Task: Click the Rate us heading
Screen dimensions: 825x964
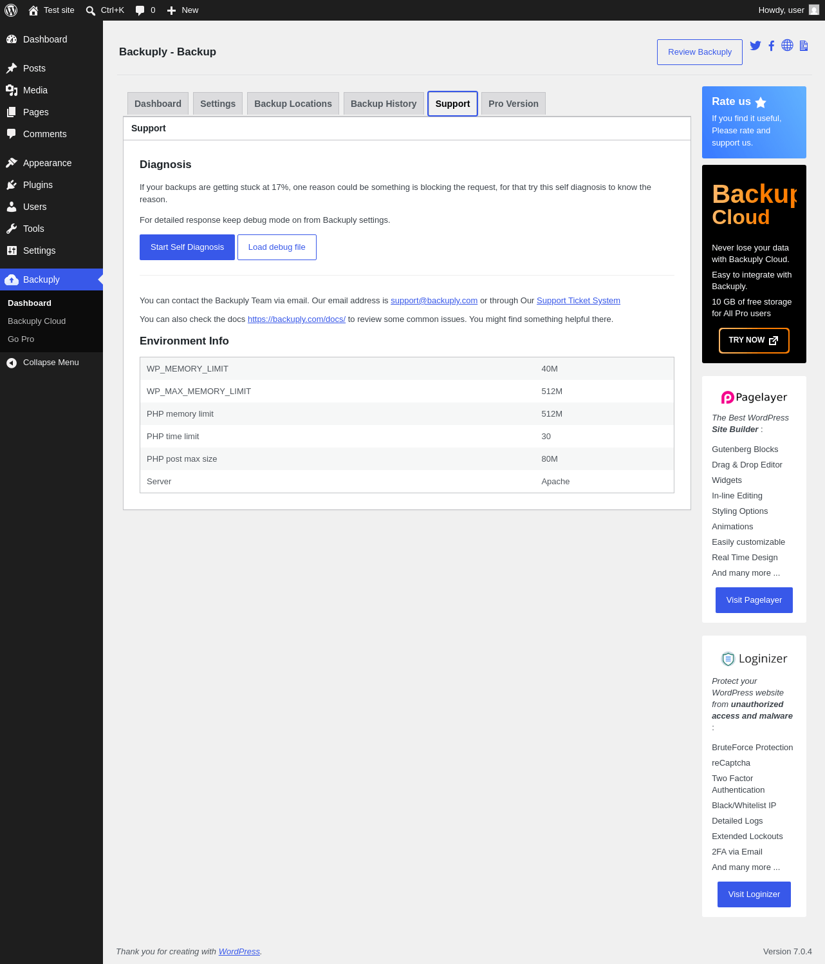Action: 731,102
